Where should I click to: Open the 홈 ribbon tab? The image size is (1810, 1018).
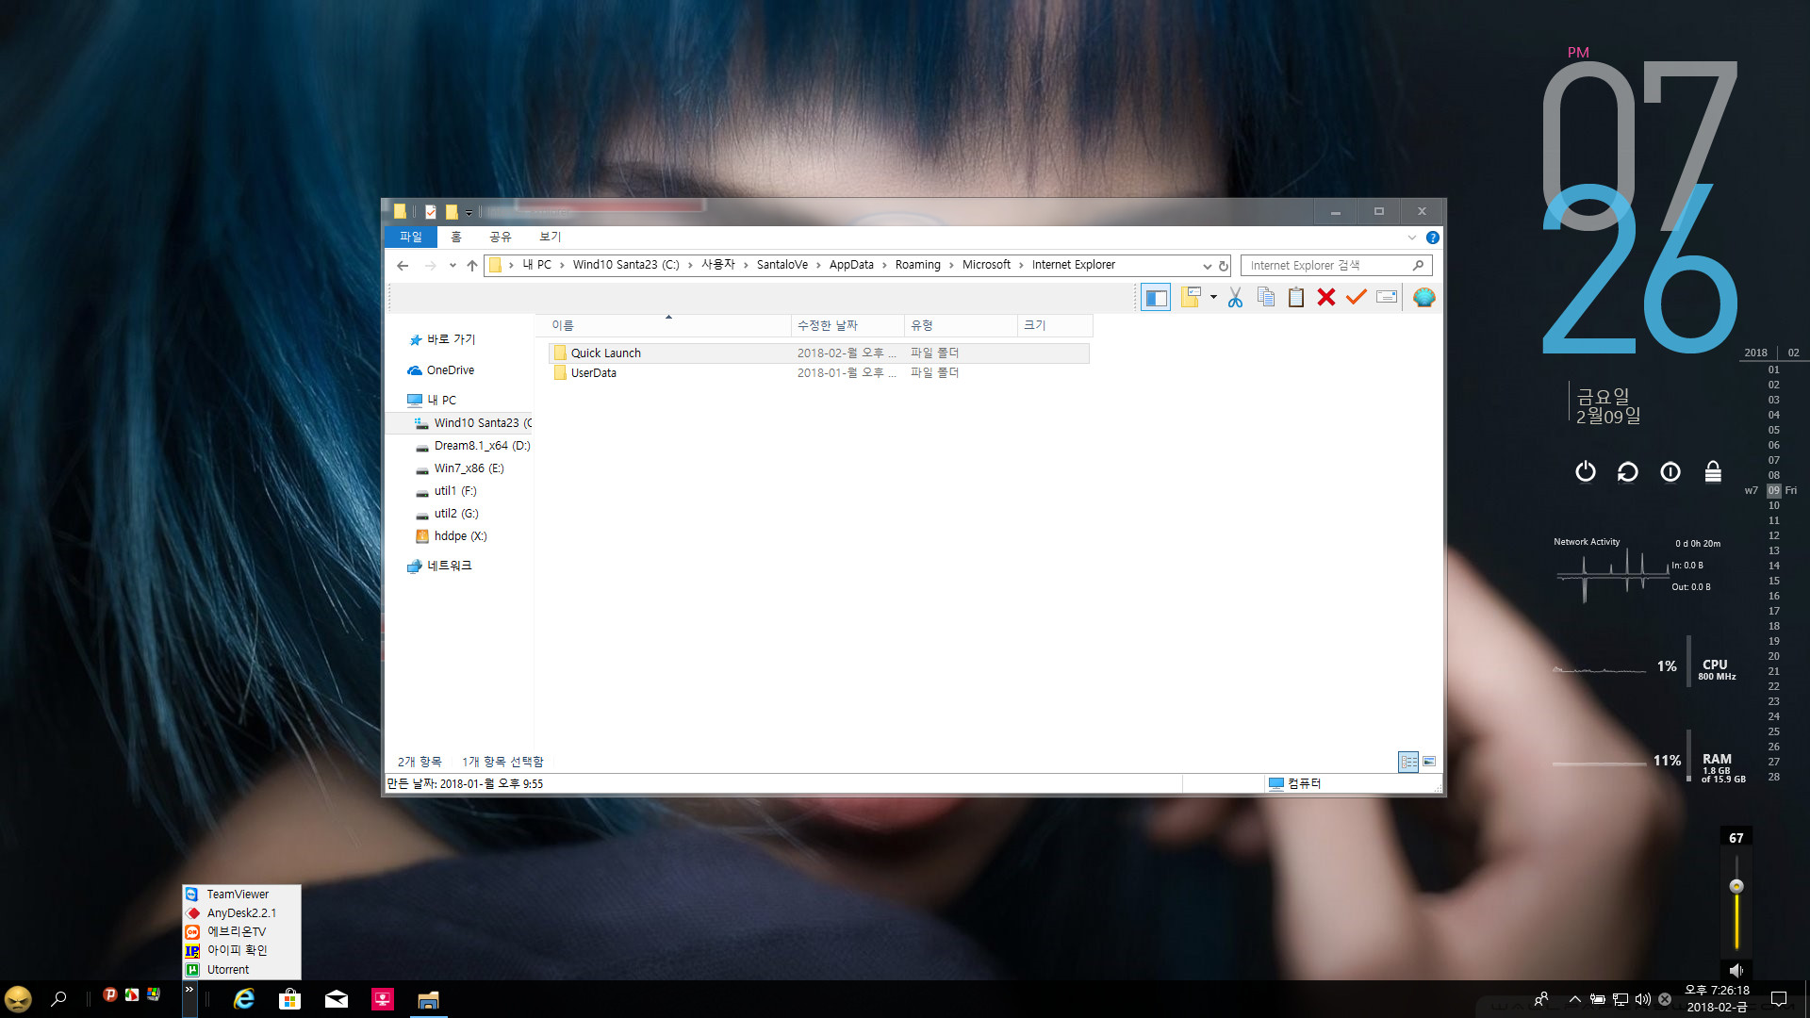coord(456,237)
